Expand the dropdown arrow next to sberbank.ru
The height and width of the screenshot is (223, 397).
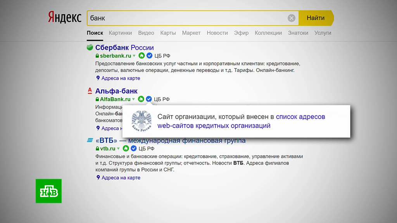pyautogui.click(x=134, y=56)
